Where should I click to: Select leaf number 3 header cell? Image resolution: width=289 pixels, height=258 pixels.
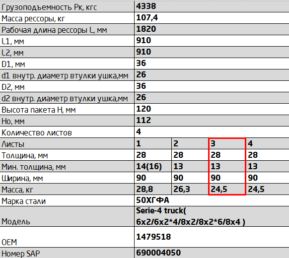tap(227, 143)
